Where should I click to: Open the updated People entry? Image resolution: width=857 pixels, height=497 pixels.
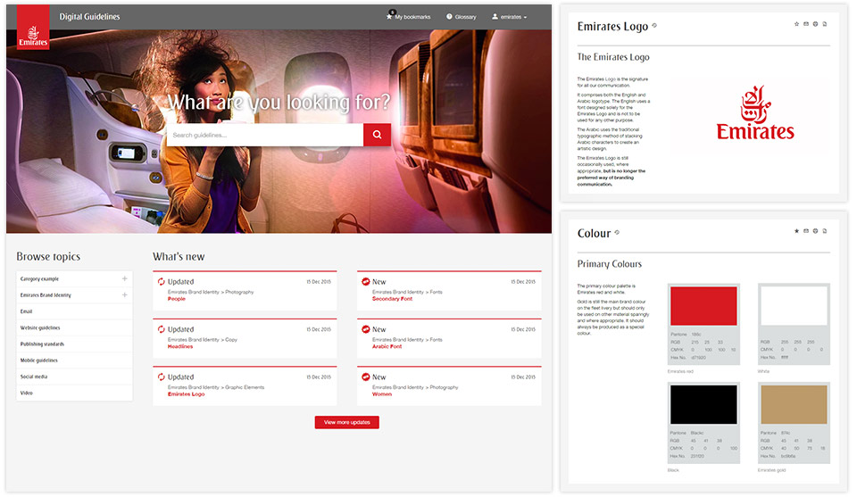[177, 299]
